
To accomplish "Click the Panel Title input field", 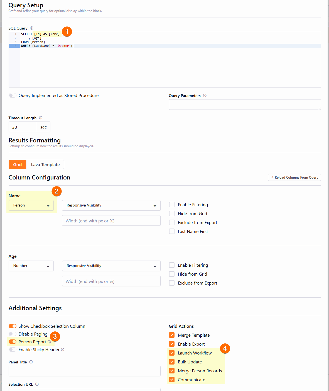I will click(x=84, y=371).
